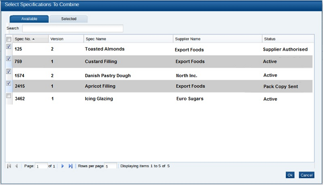Toggle the select-all header checkbox
This screenshot has width=323, height=185.
[x=9, y=39]
